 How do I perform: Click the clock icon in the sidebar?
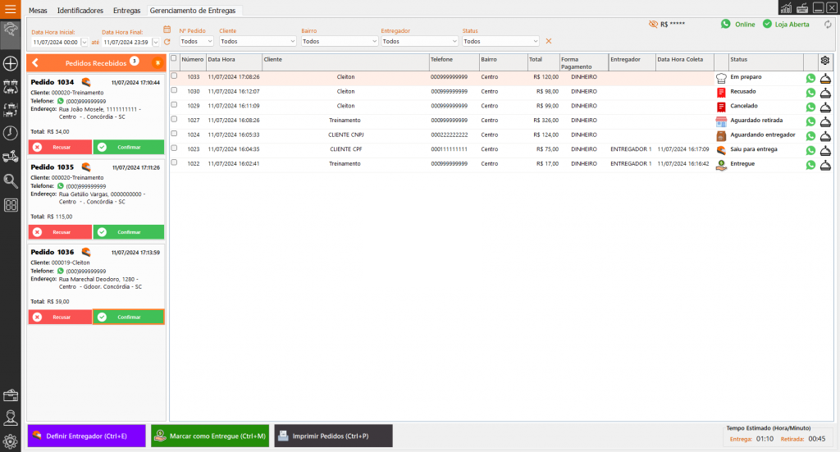[x=11, y=133]
